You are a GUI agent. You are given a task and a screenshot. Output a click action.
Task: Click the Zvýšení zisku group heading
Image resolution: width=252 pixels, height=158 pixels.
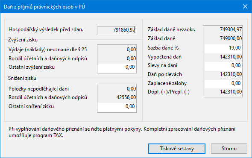(23, 40)
